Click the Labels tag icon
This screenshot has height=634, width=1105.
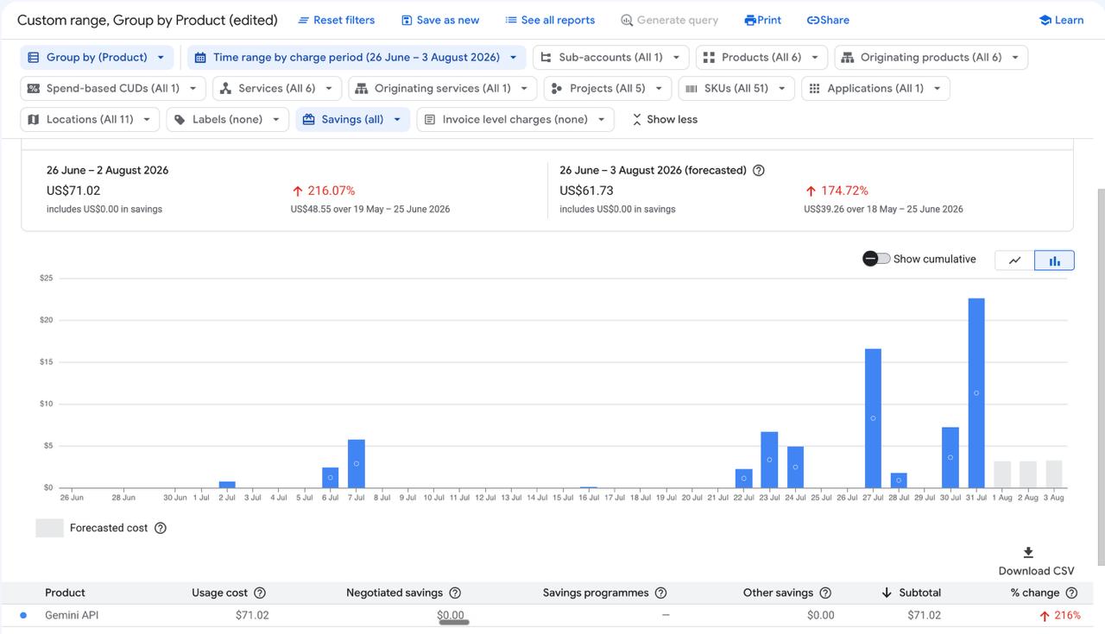coord(180,119)
